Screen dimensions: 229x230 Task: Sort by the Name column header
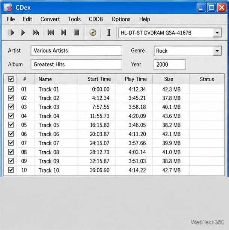[x=56, y=79]
